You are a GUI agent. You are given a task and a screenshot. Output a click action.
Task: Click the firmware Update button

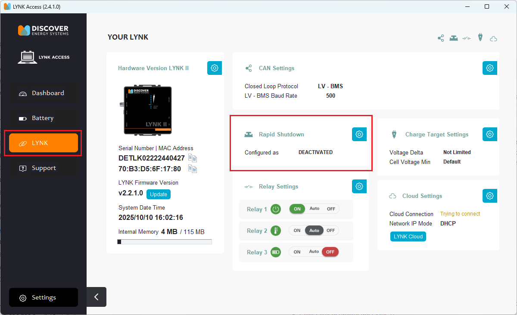coord(158,194)
